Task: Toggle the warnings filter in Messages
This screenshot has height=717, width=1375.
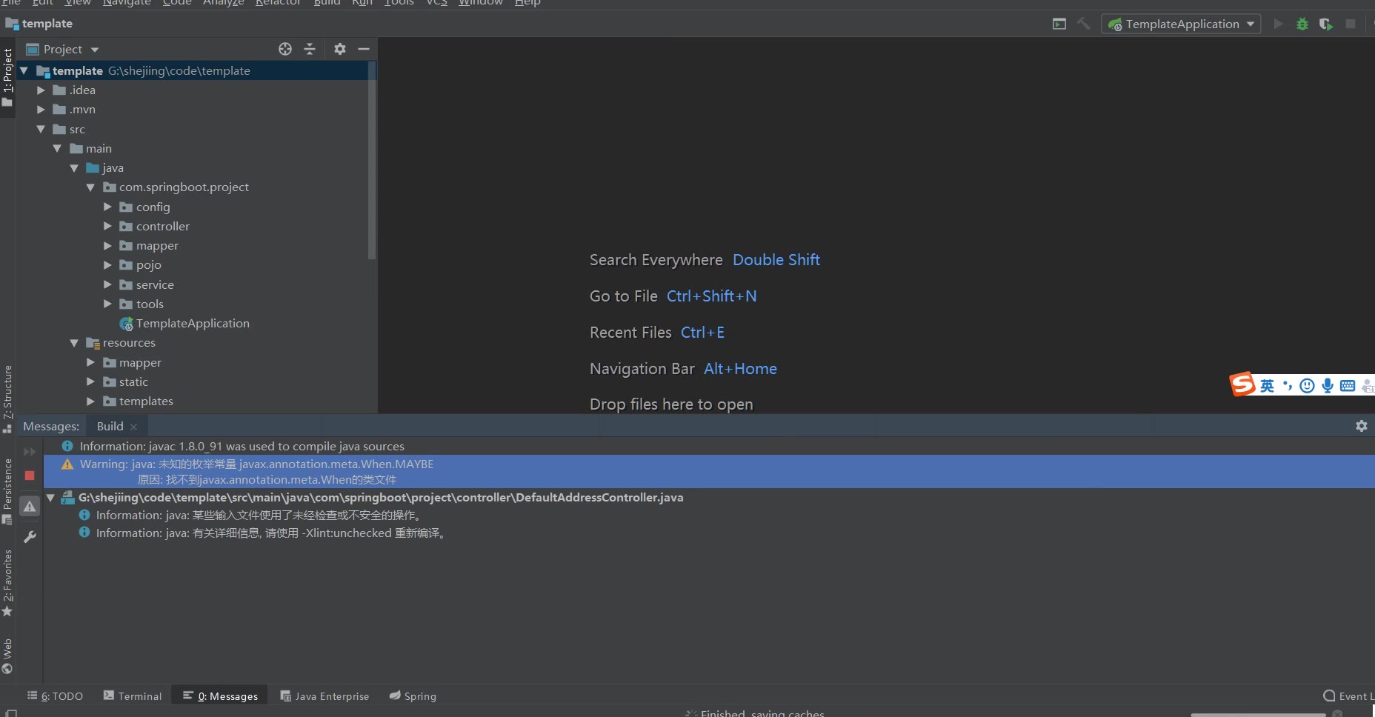Action: point(30,507)
